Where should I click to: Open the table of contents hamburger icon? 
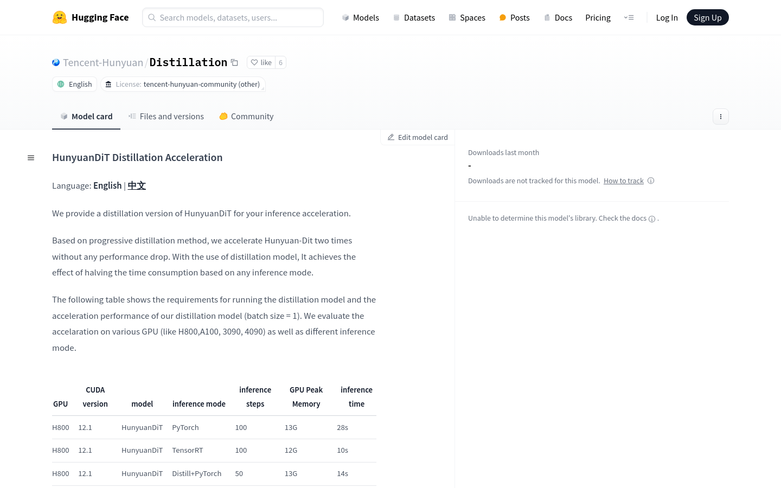[x=31, y=158]
